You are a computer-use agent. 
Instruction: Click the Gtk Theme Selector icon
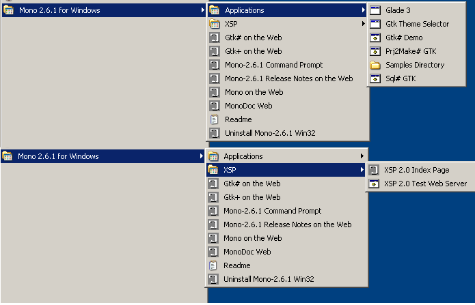(x=375, y=24)
